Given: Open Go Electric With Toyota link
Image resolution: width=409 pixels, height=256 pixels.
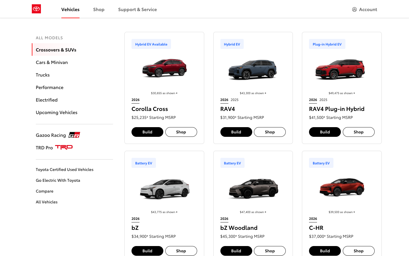Looking at the screenshot, I should [x=58, y=180].
